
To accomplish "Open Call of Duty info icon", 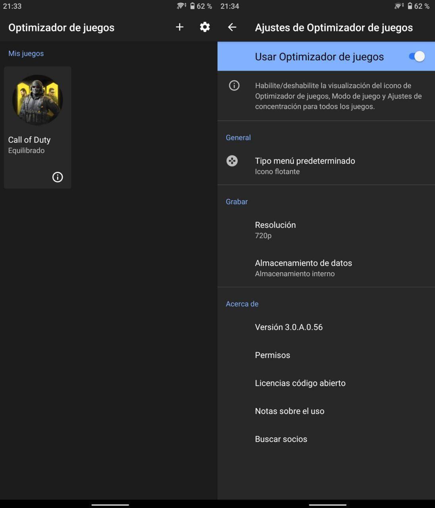I will (x=58, y=177).
